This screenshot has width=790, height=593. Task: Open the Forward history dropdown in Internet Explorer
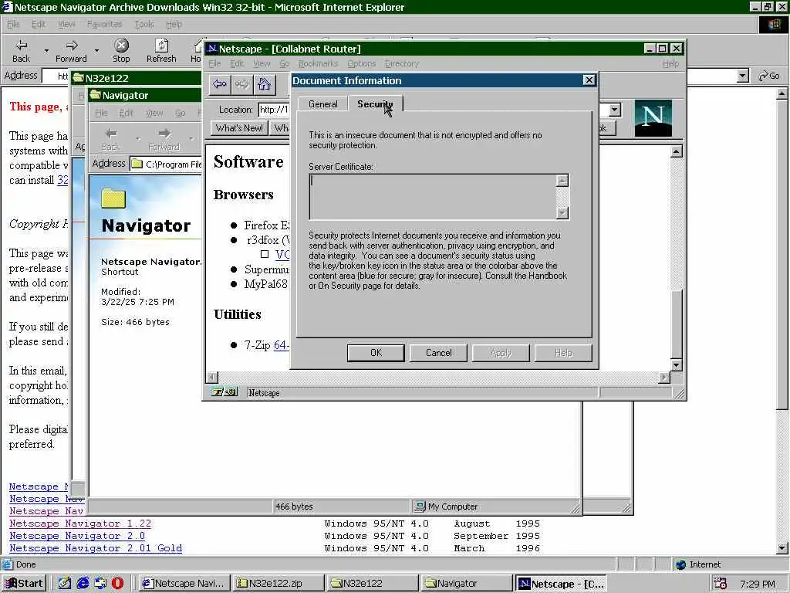(x=96, y=50)
